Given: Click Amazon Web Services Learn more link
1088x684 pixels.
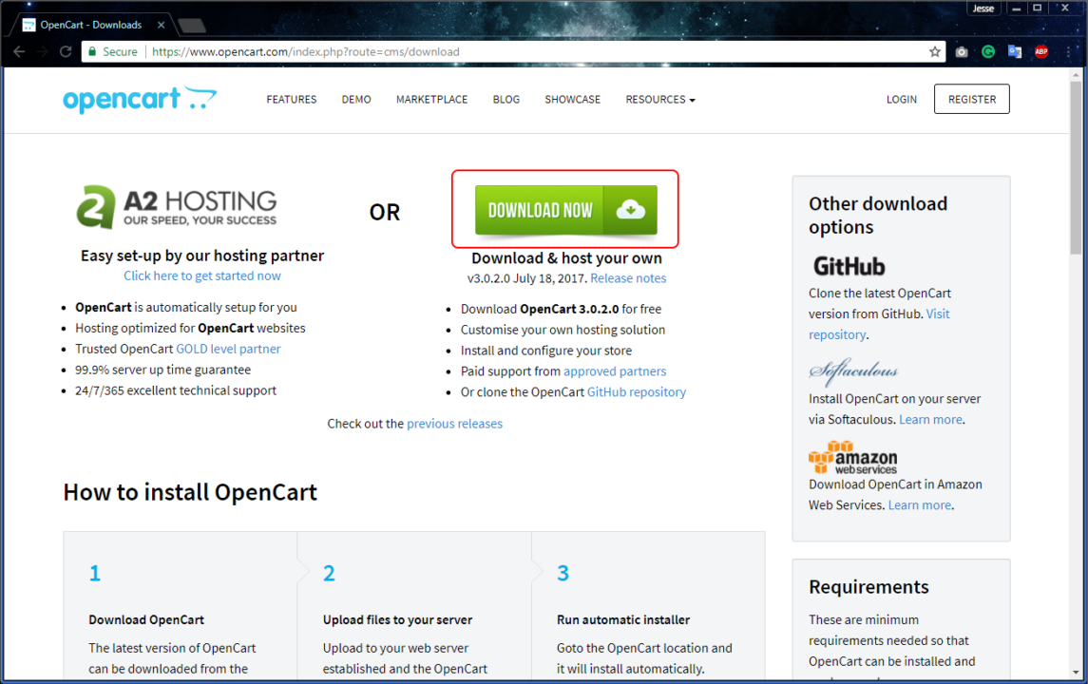Looking at the screenshot, I should pos(920,505).
